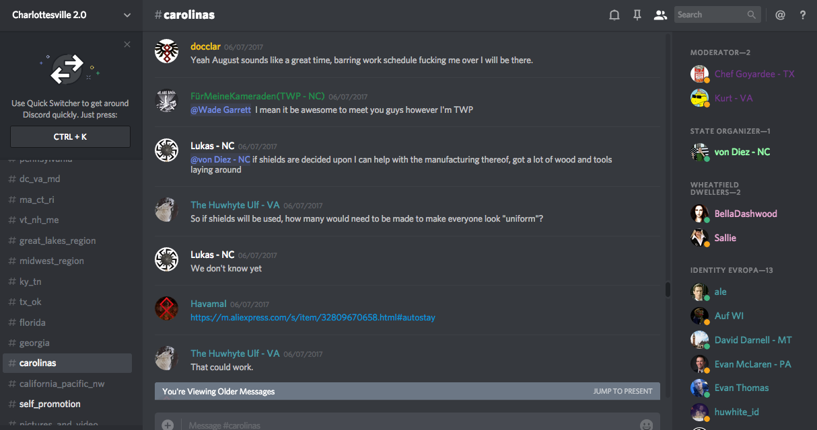Click the emoji picker smiley icon
The width and height of the screenshot is (817, 430).
(646, 425)
